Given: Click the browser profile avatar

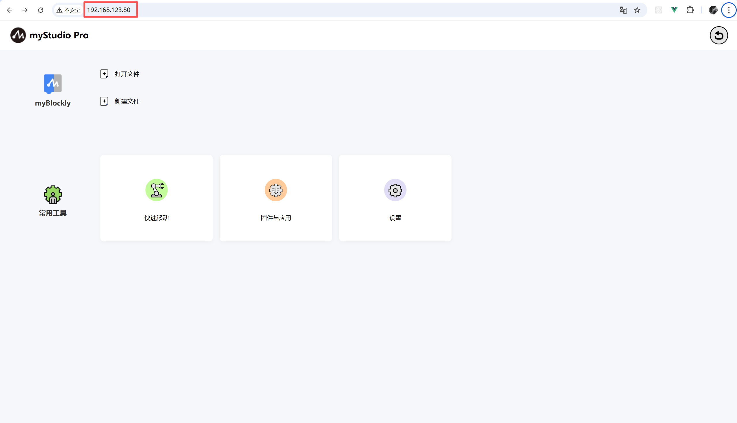Looking at the screenshot, I should (x=713, y=10).
